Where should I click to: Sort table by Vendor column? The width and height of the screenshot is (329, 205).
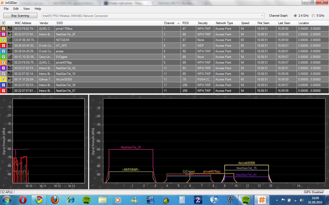[46, 23]
